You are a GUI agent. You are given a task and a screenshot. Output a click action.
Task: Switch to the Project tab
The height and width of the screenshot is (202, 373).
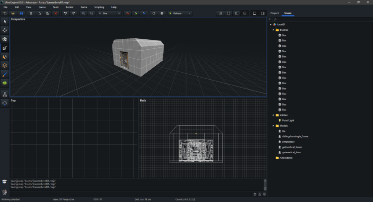[x=275, y=13]
